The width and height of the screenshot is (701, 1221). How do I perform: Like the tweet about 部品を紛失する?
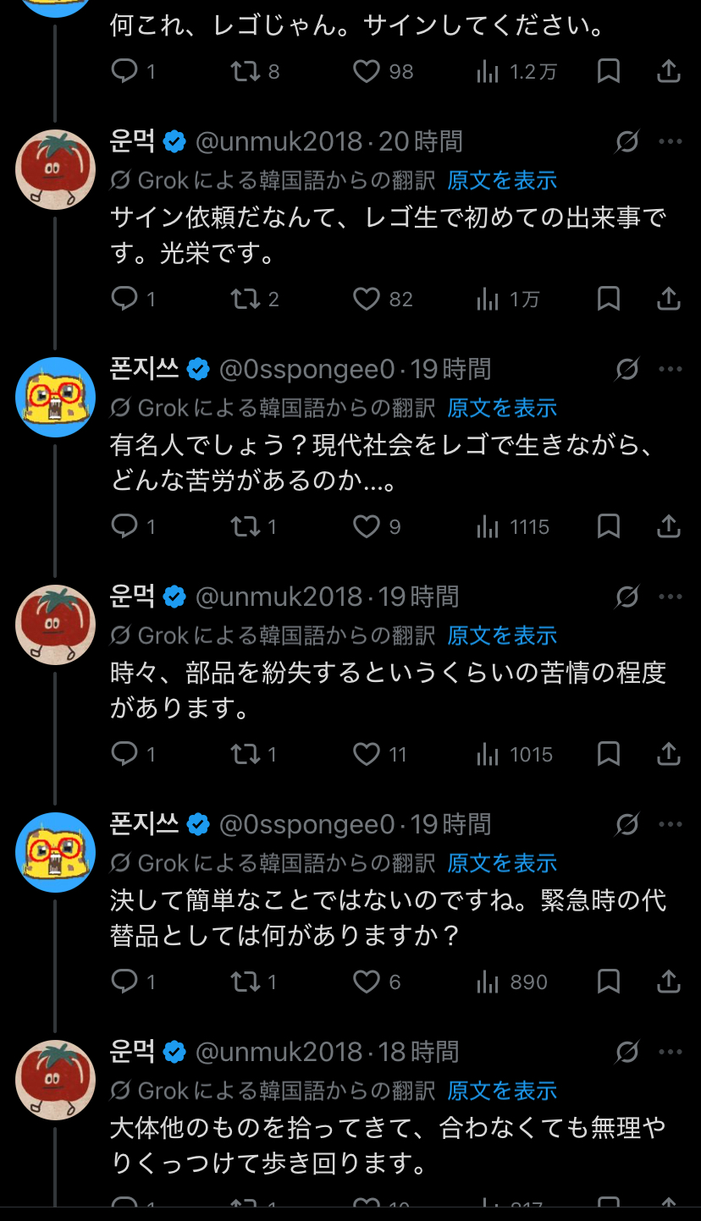pyautogui.click(x=367, y=755)
